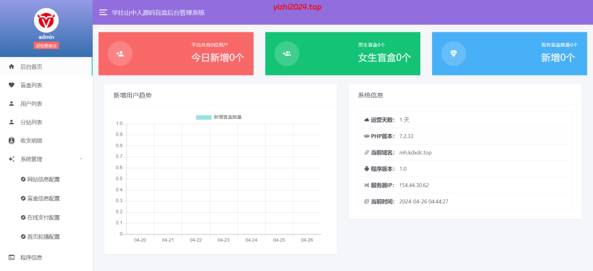Click the 超级管理员 role badge

pyautogui.click(x=46, y=46)
